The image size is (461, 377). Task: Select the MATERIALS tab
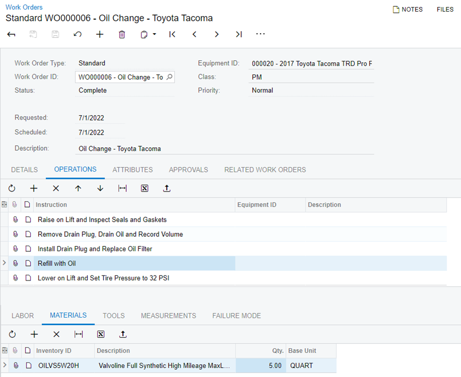(68, 315)
